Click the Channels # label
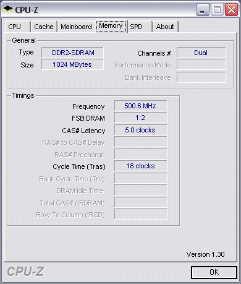Screen dimensions: 241x284 (x=154, y=53)
